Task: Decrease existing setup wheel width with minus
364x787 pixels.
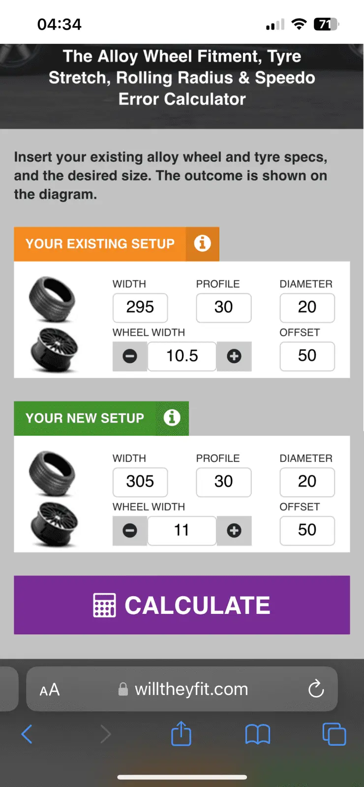Action: click(x=130, y=356)
